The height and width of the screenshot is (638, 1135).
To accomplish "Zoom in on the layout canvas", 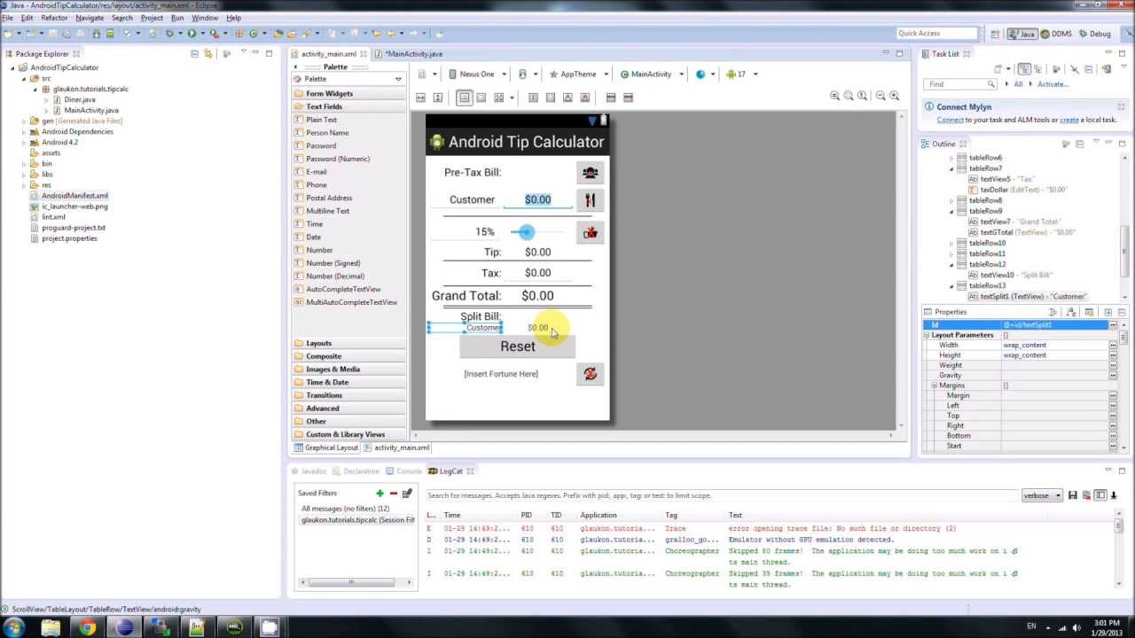I will 895,96.
